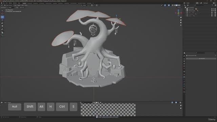Open the Edit menu
Viewport: 217px width, 122px height.
[x=7, y=3]
